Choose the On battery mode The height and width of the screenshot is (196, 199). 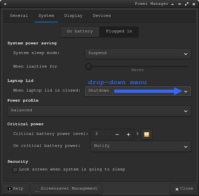(x=80, y=32)
